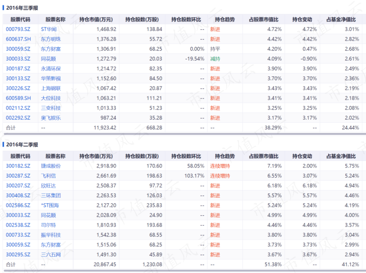Click stock code 002538.SZ
This screenshot has height=273, width=366.
18,225
